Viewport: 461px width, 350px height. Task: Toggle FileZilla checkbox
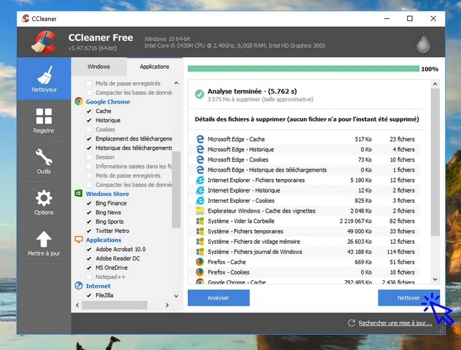[89, 295]
